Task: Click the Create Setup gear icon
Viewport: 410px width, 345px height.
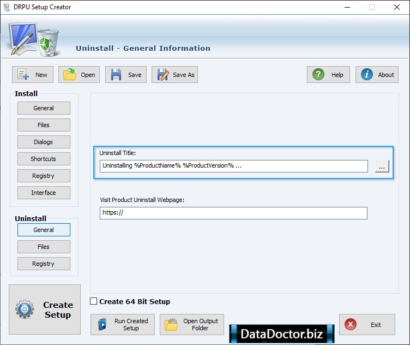Action: [x=25, y=309]
